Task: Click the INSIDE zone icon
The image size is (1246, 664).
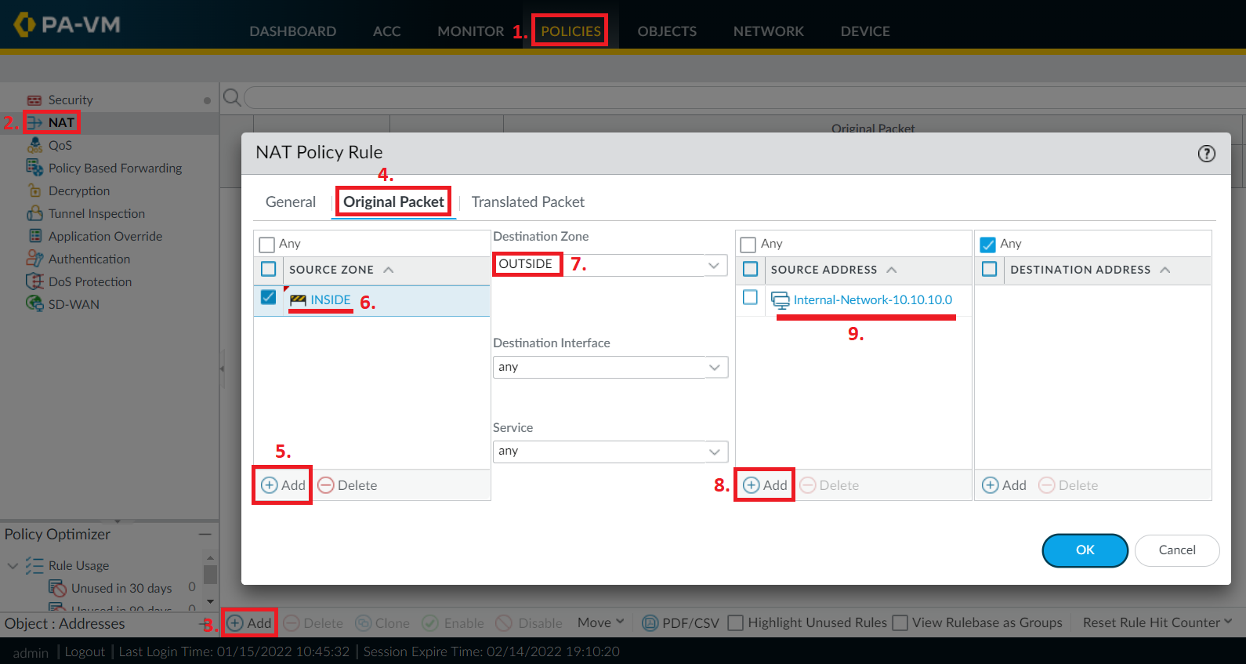Action: coord(298,300)
